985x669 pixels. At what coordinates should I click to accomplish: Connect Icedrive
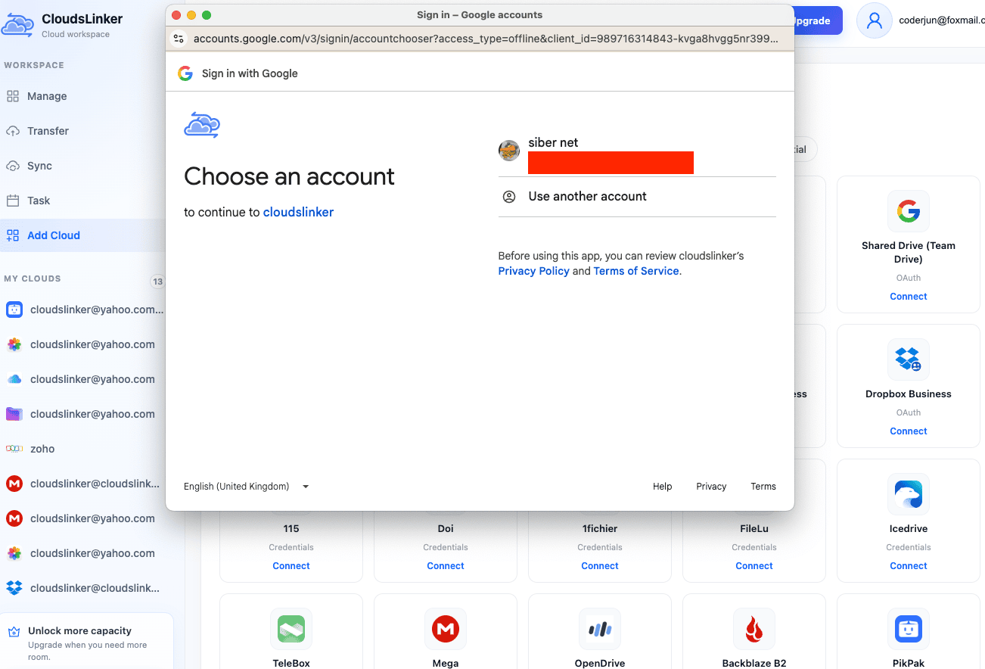908,566
